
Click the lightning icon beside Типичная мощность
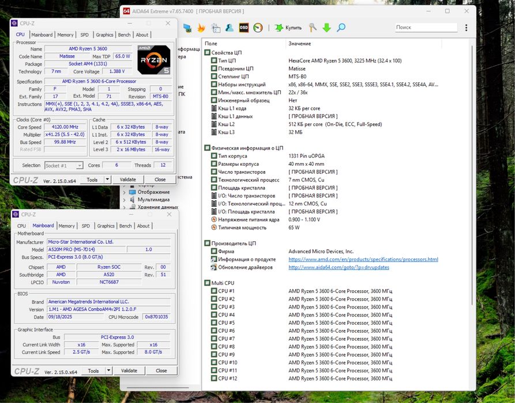point(214,227)
